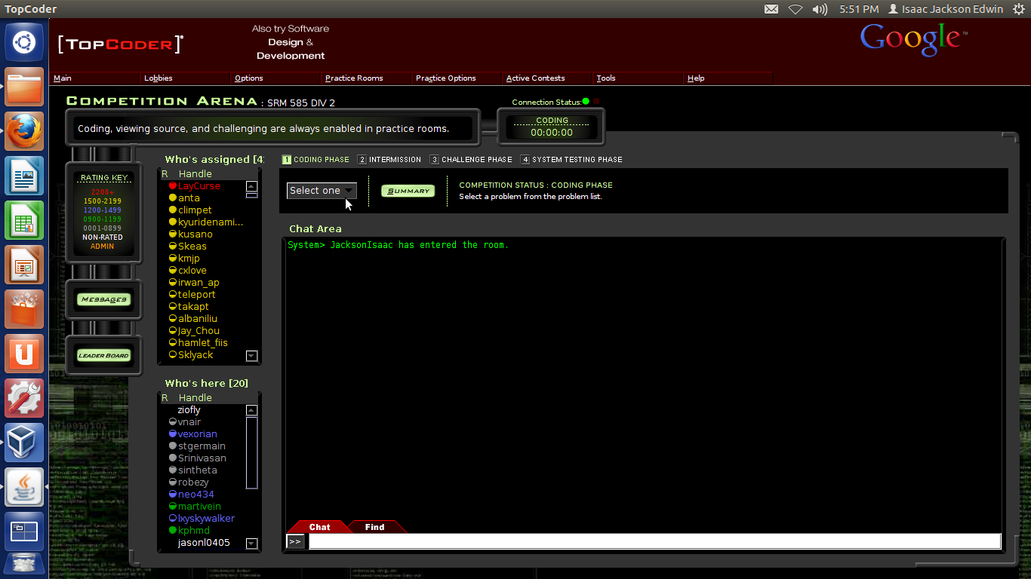The image size is (1031, 579).
Task: Click the Summary button
Action: [x=408, y=191]
